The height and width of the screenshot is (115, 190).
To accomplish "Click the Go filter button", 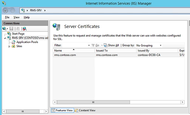I will click(95, 45).
